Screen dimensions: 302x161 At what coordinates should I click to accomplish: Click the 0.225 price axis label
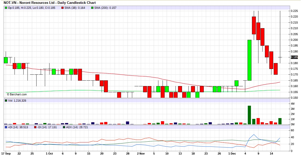click(x=294, y=11)
